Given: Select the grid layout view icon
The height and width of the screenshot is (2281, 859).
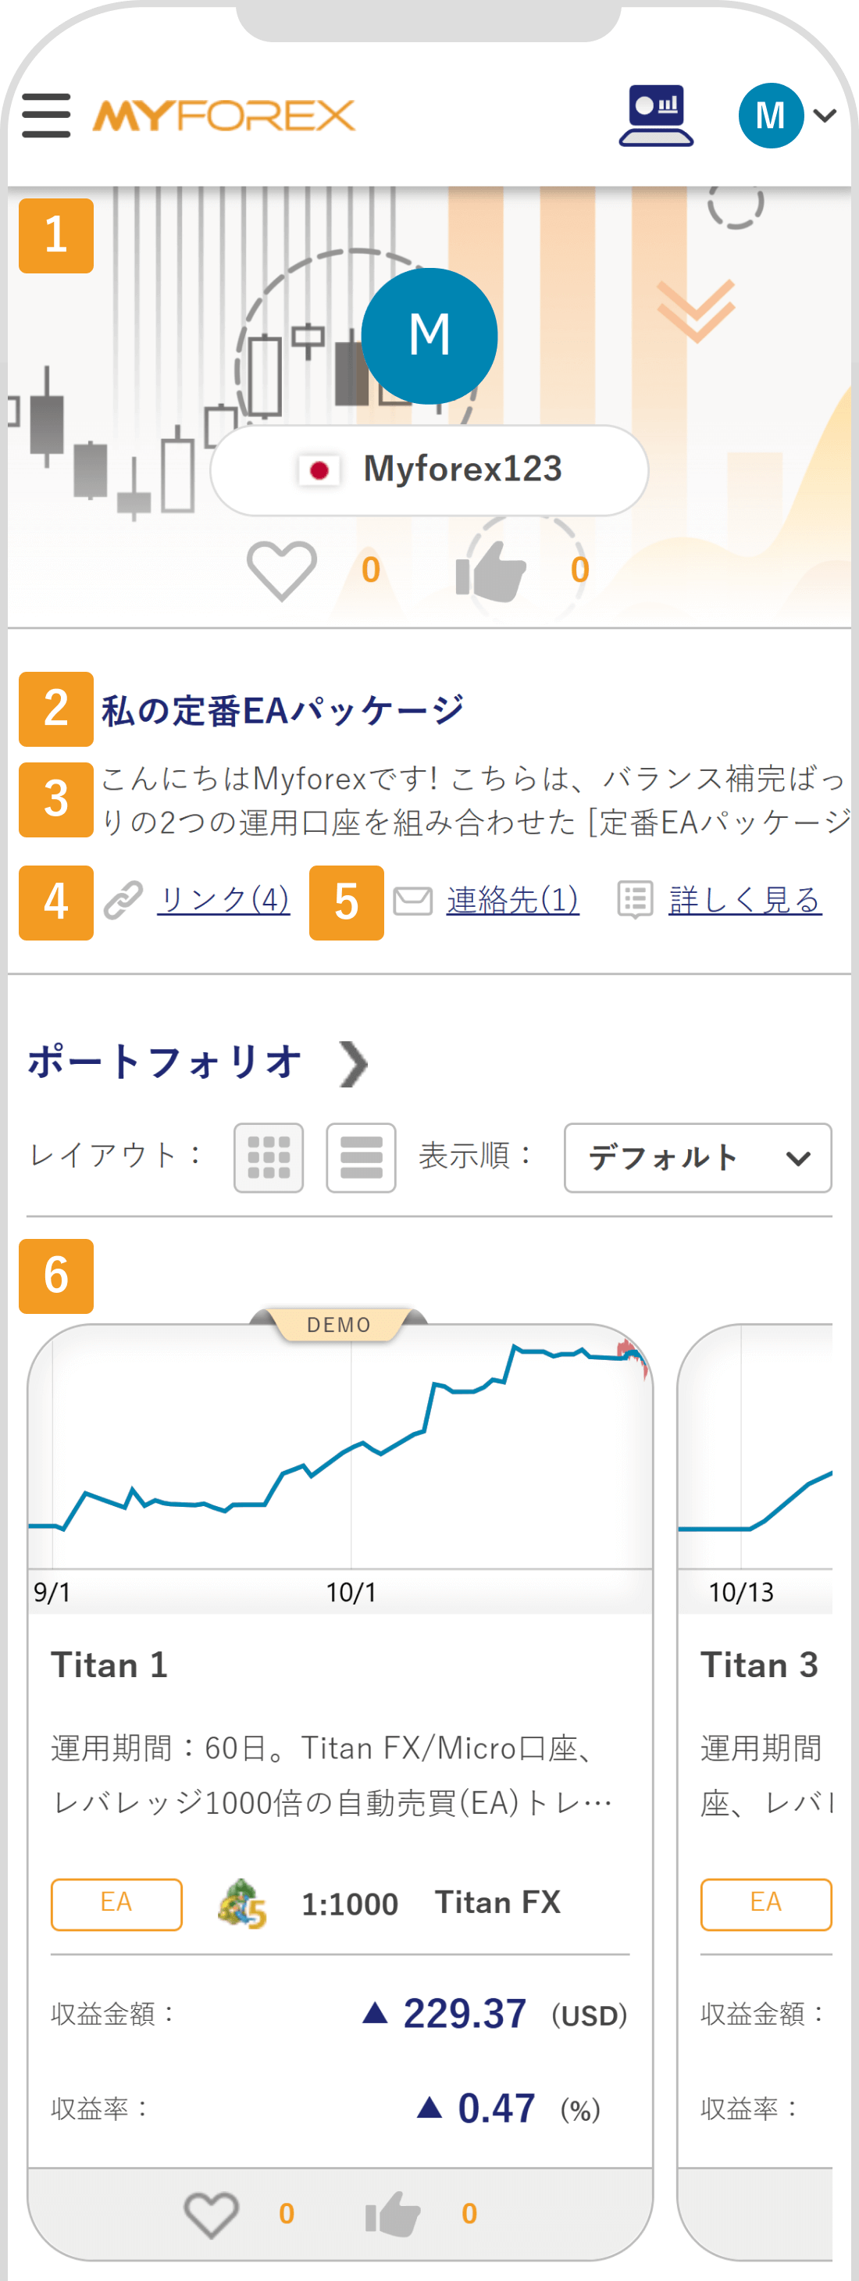Looking at the screenshot, I should [x=269, y=1158].
